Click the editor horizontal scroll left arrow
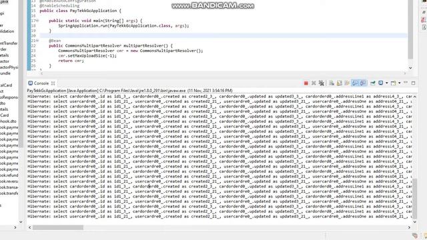 pyautogui.click(x=41, y=73)
